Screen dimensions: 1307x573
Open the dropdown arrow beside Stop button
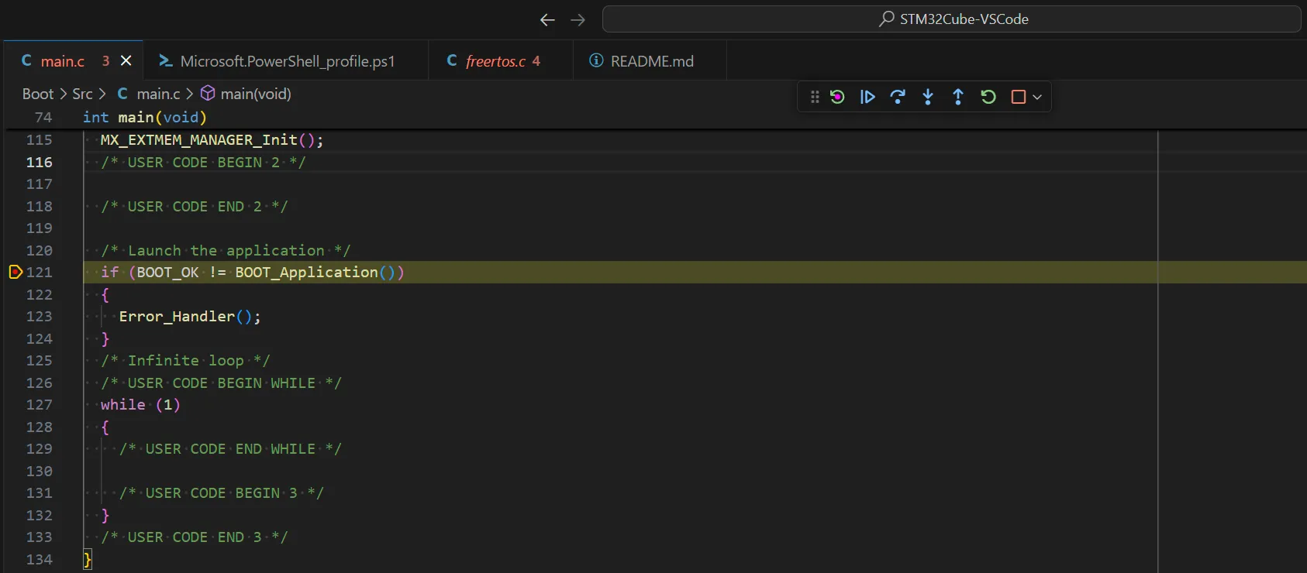[1037, 98]
